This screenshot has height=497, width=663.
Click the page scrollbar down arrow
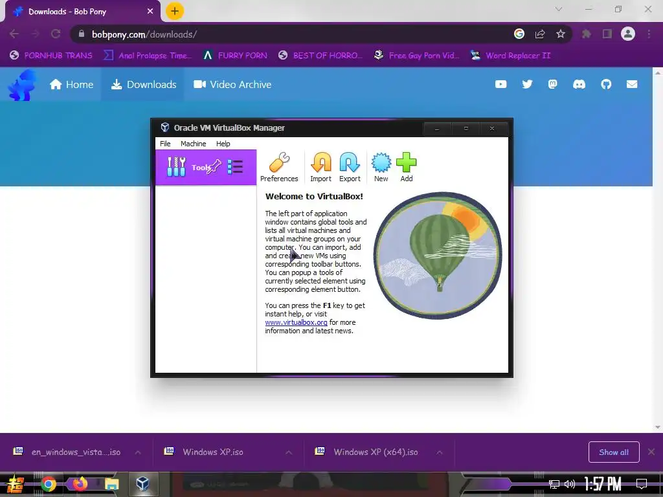tap(658, 427)
